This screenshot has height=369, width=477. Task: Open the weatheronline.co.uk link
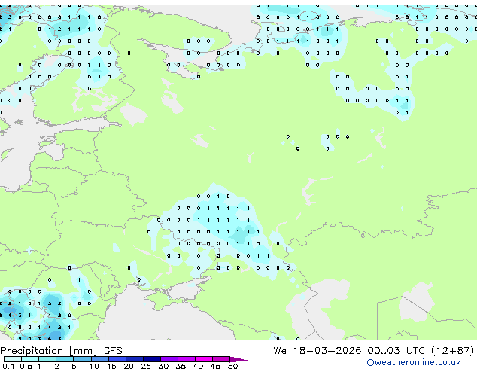(x=414, y=362)
